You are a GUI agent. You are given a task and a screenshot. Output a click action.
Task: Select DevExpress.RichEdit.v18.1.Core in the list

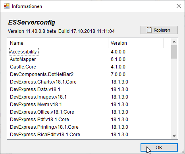(x=45, y=135)
